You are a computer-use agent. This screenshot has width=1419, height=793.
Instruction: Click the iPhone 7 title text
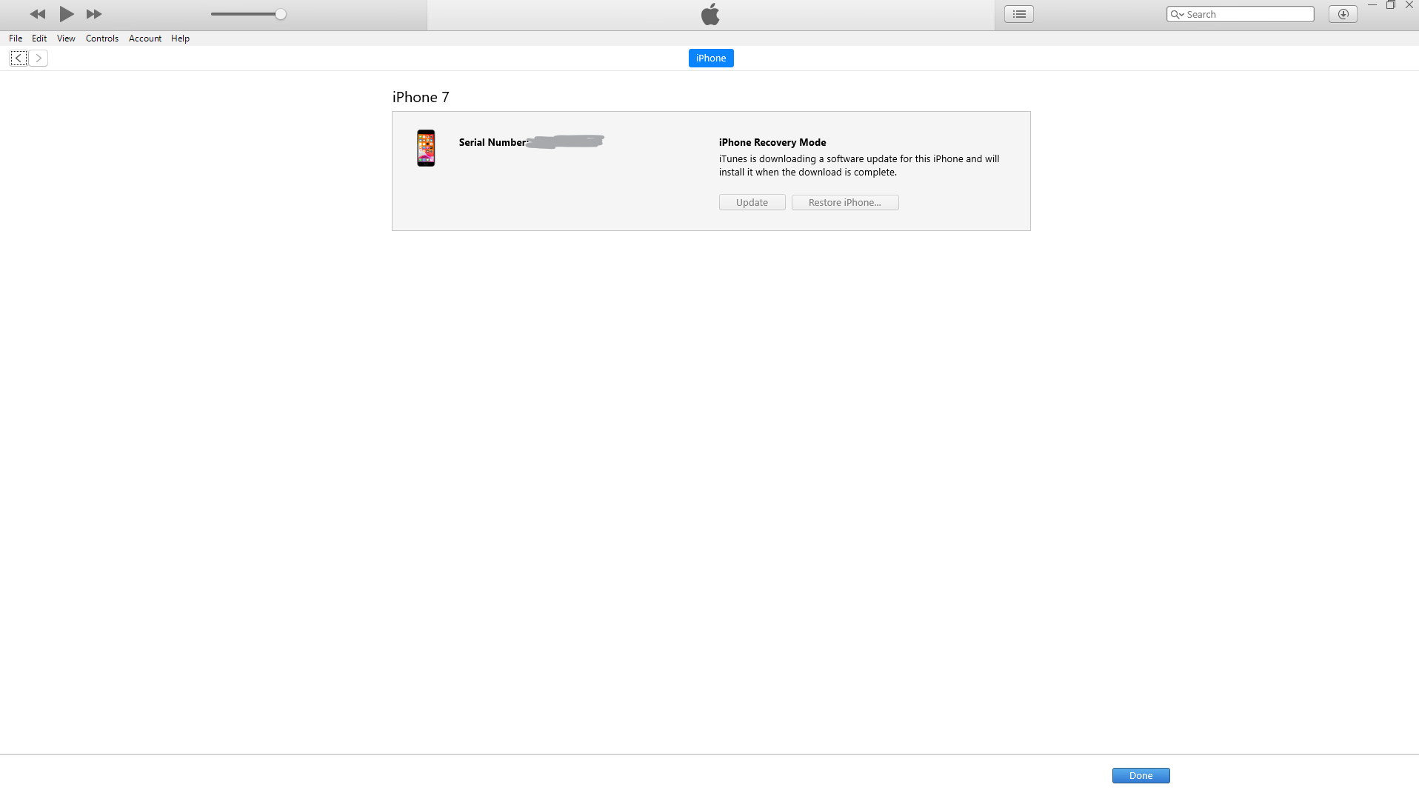coord(421,97)
